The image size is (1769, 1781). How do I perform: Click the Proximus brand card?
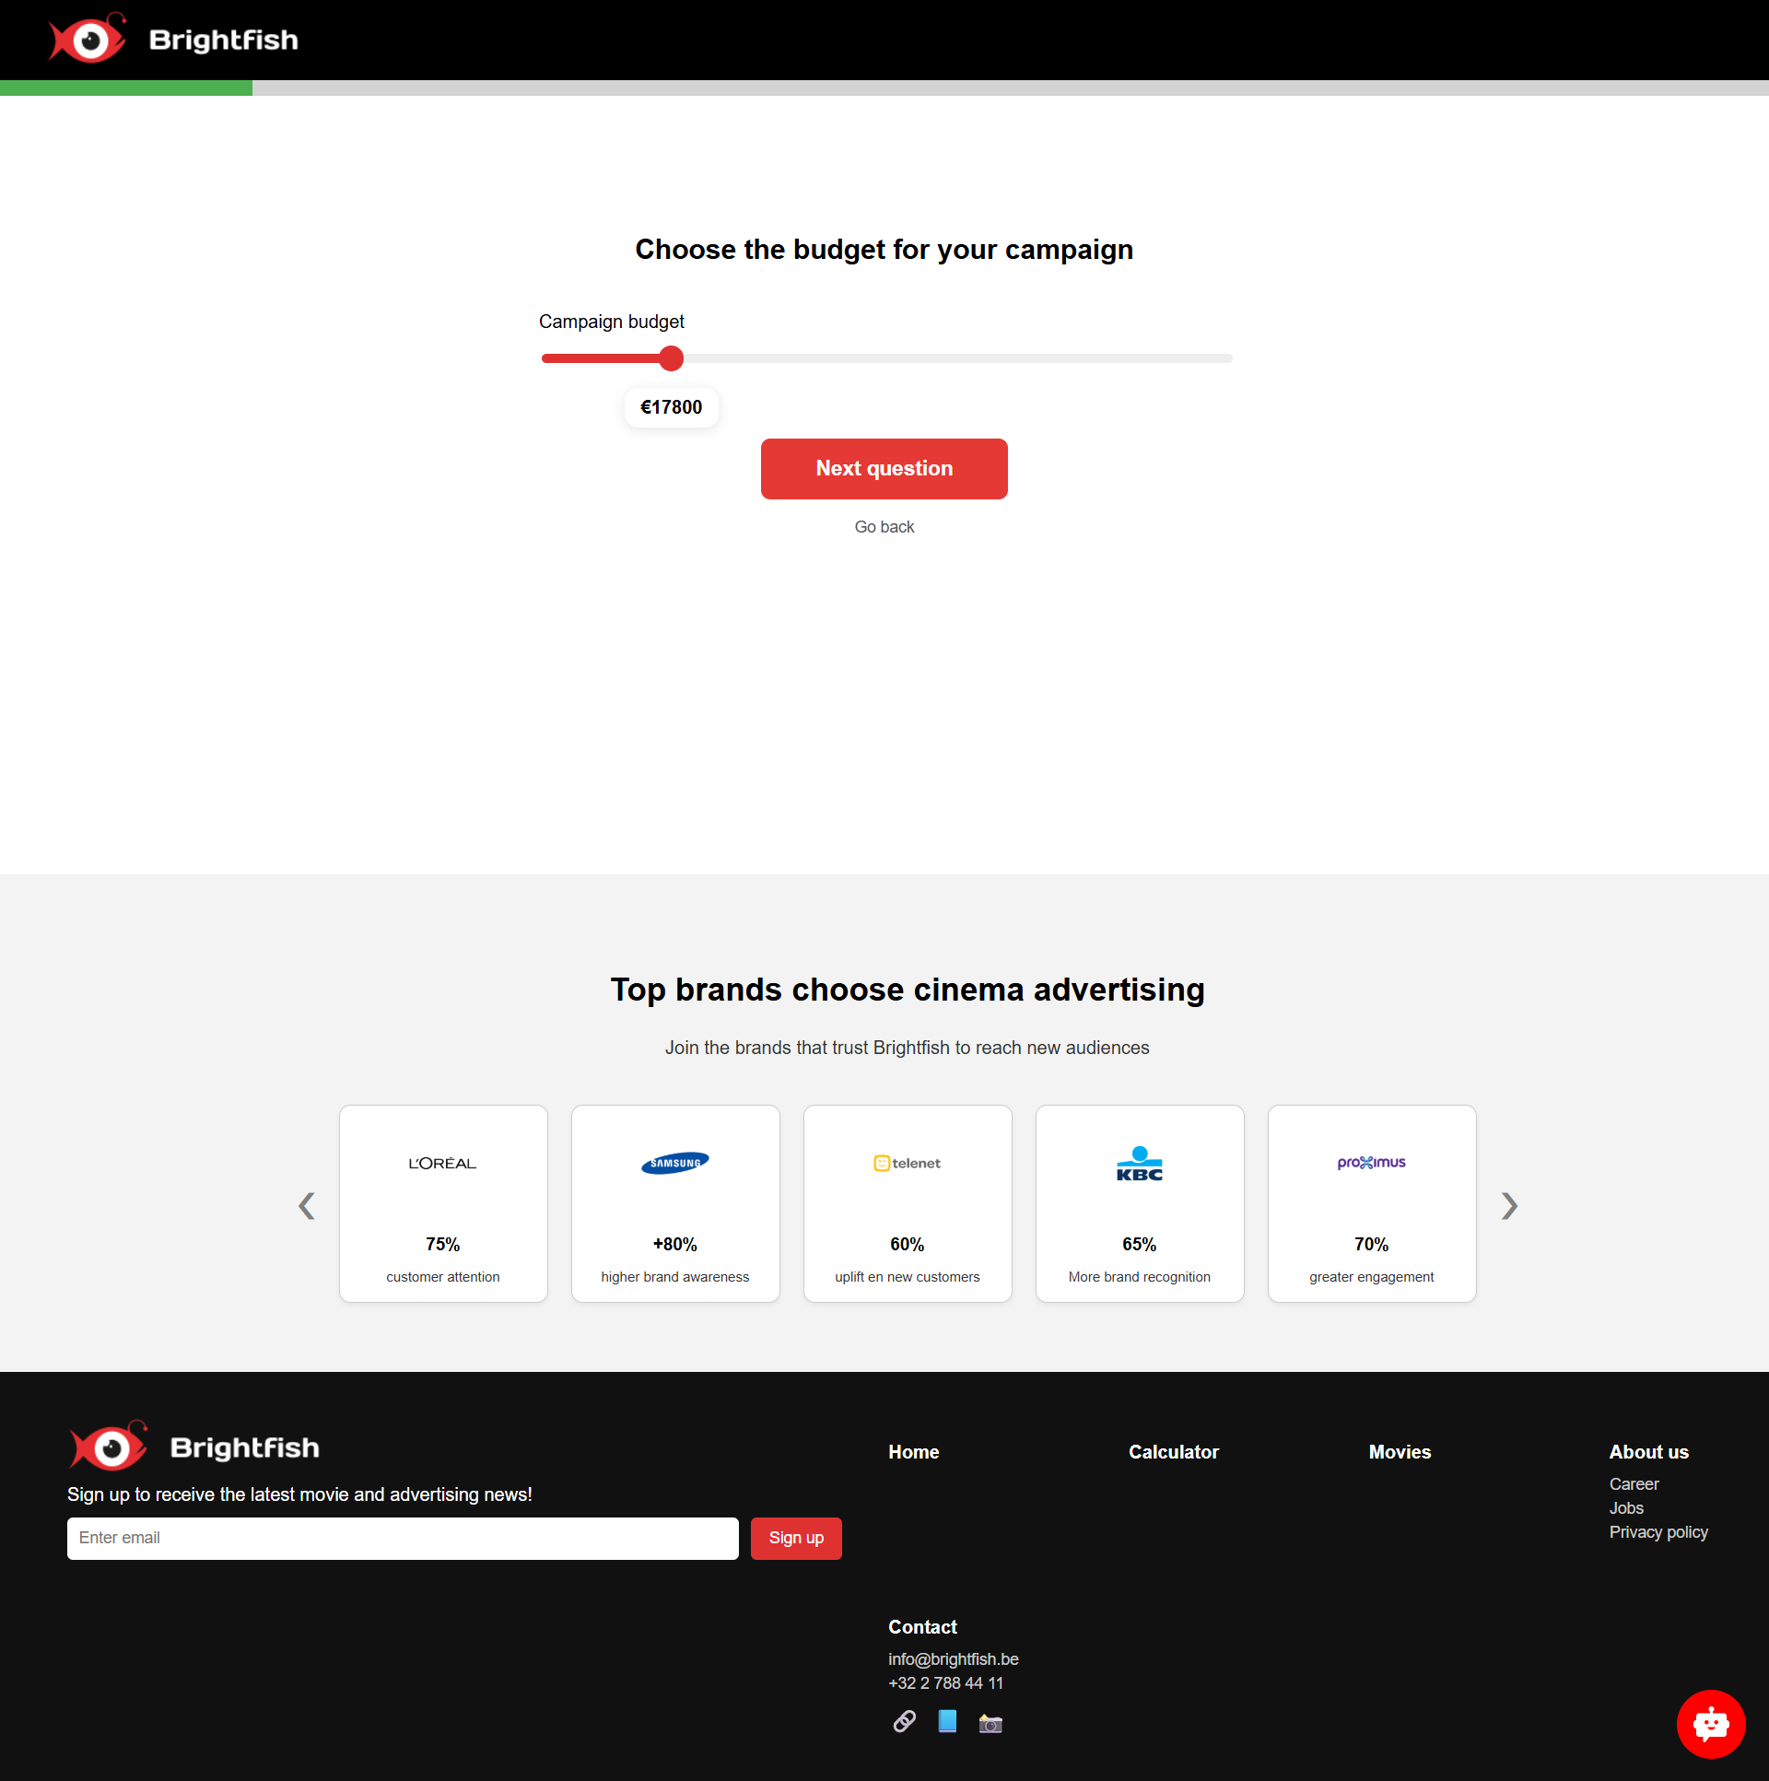coord(1372,1203)
